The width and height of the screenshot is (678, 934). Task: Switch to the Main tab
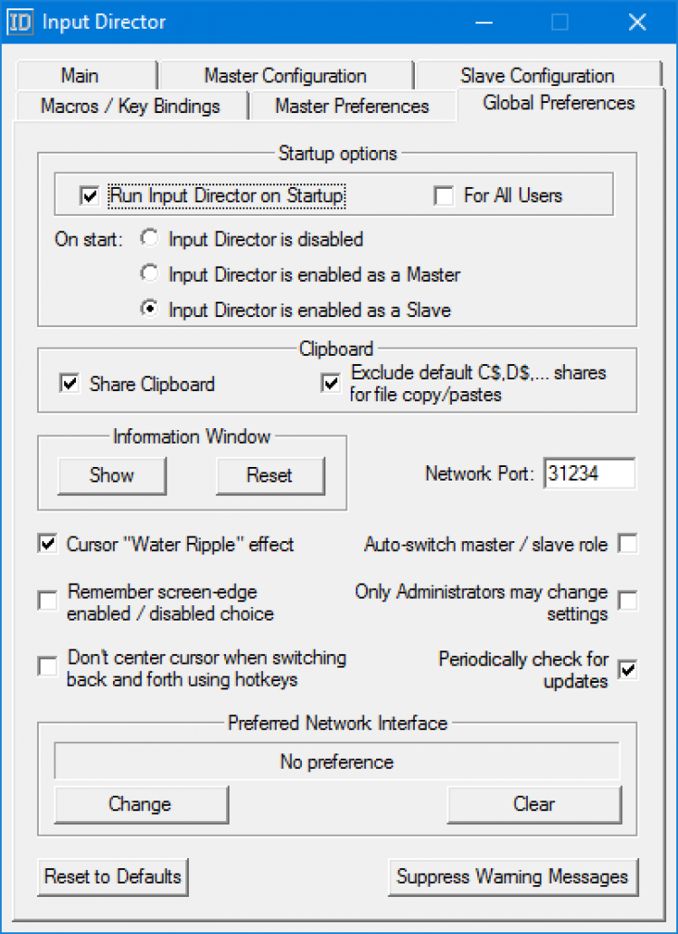click(x=80, y=76)
